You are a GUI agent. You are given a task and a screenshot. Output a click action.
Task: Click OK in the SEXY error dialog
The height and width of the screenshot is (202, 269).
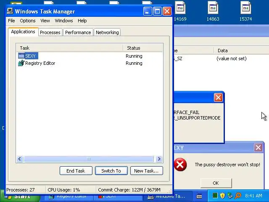pos(216,183)
